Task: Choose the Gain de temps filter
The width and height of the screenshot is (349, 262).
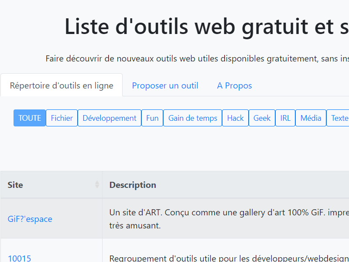Action: pyautogui.click(x=192, y=118)
